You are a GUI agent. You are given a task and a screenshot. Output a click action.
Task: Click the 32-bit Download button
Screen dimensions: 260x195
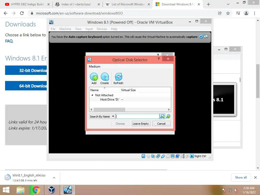pyautogui.click(x=26, y=70)
